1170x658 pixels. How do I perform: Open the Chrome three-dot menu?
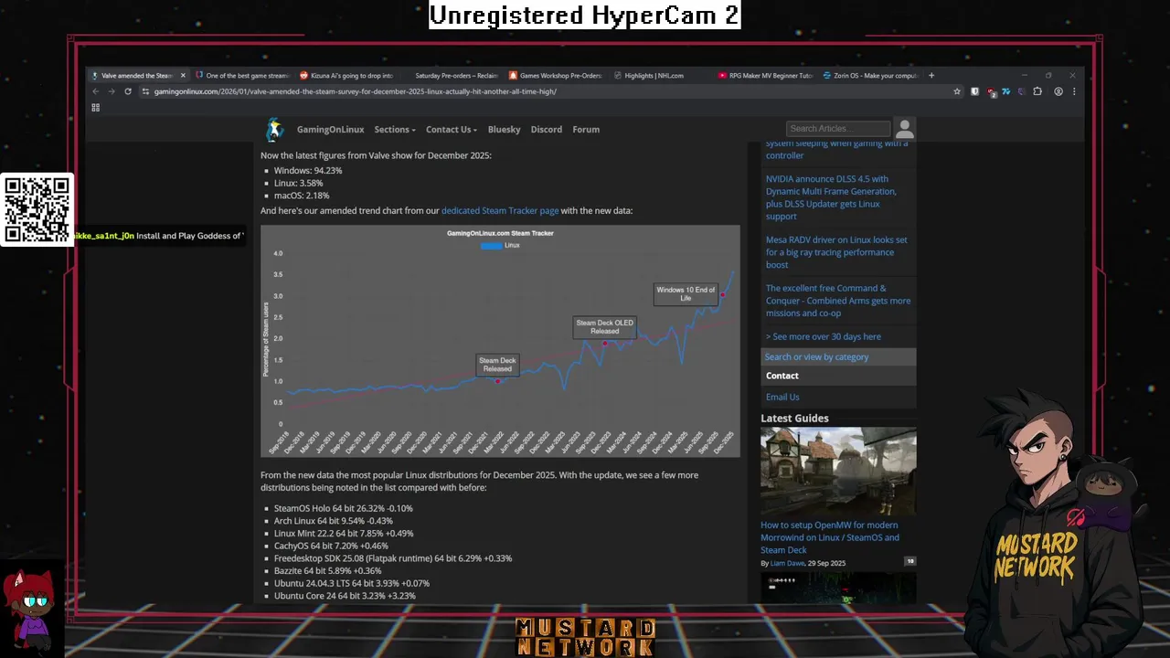(x=1074, y=91)
